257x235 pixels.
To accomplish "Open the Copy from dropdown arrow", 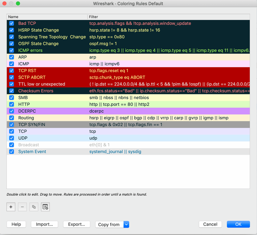I will tap(126, 224).
